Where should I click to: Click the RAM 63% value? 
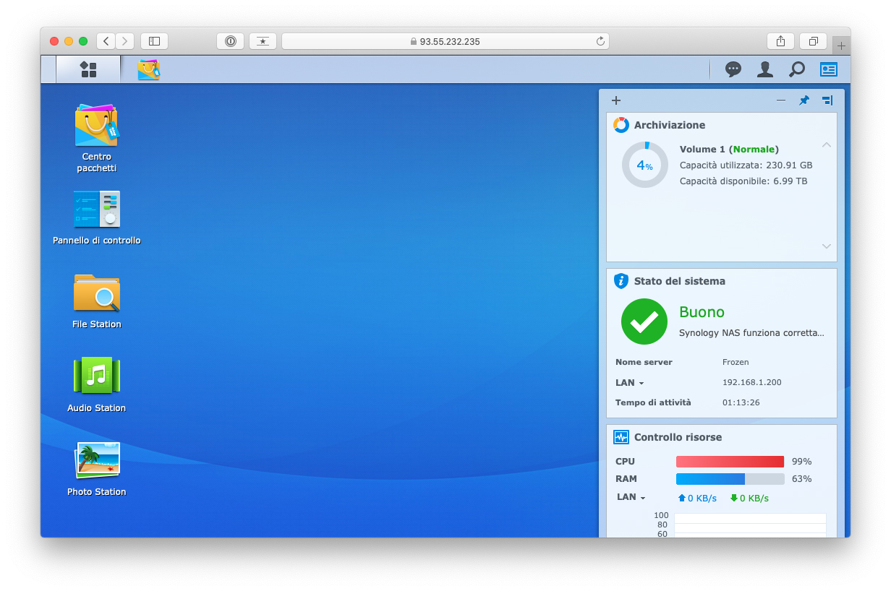[802, 479]
